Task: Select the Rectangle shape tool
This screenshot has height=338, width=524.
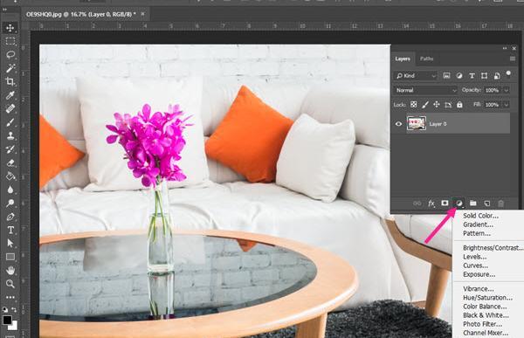Action: pos(10,257)
